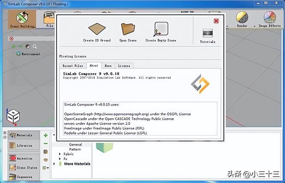Click the copyright Simulation Lab Software text
285x183 pixels.
coord(117,78)
